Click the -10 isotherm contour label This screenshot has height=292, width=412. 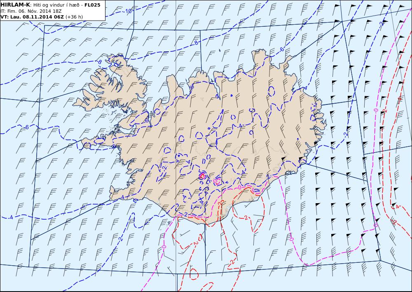point(128,11)
